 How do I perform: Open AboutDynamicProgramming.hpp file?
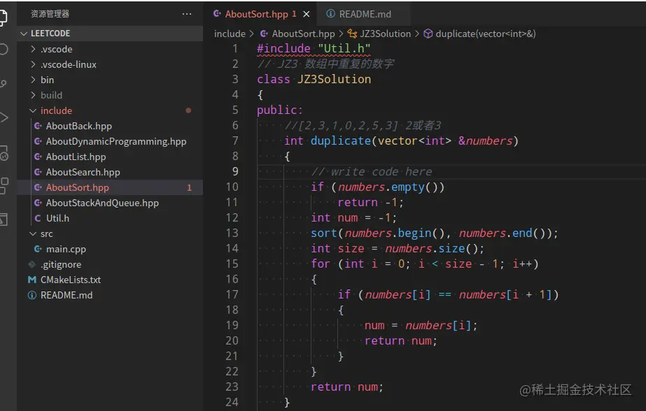[x=110, y=141]
